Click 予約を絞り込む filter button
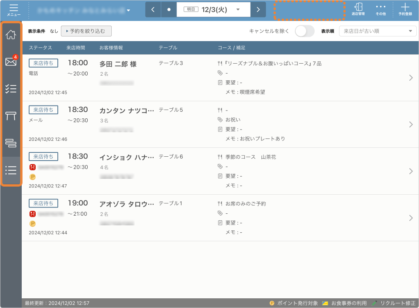 86,31
